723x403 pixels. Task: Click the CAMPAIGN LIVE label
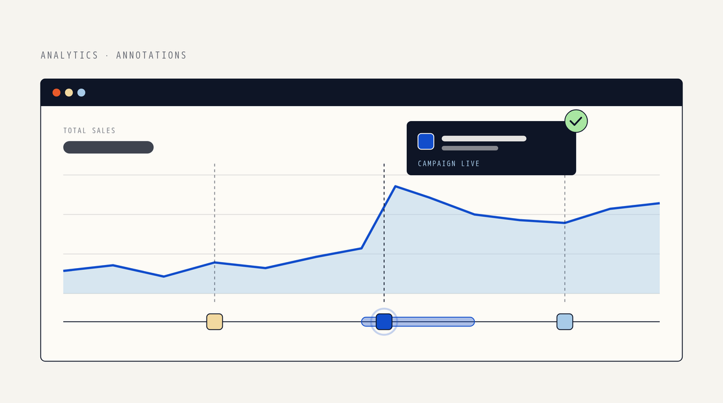[449, 164]
